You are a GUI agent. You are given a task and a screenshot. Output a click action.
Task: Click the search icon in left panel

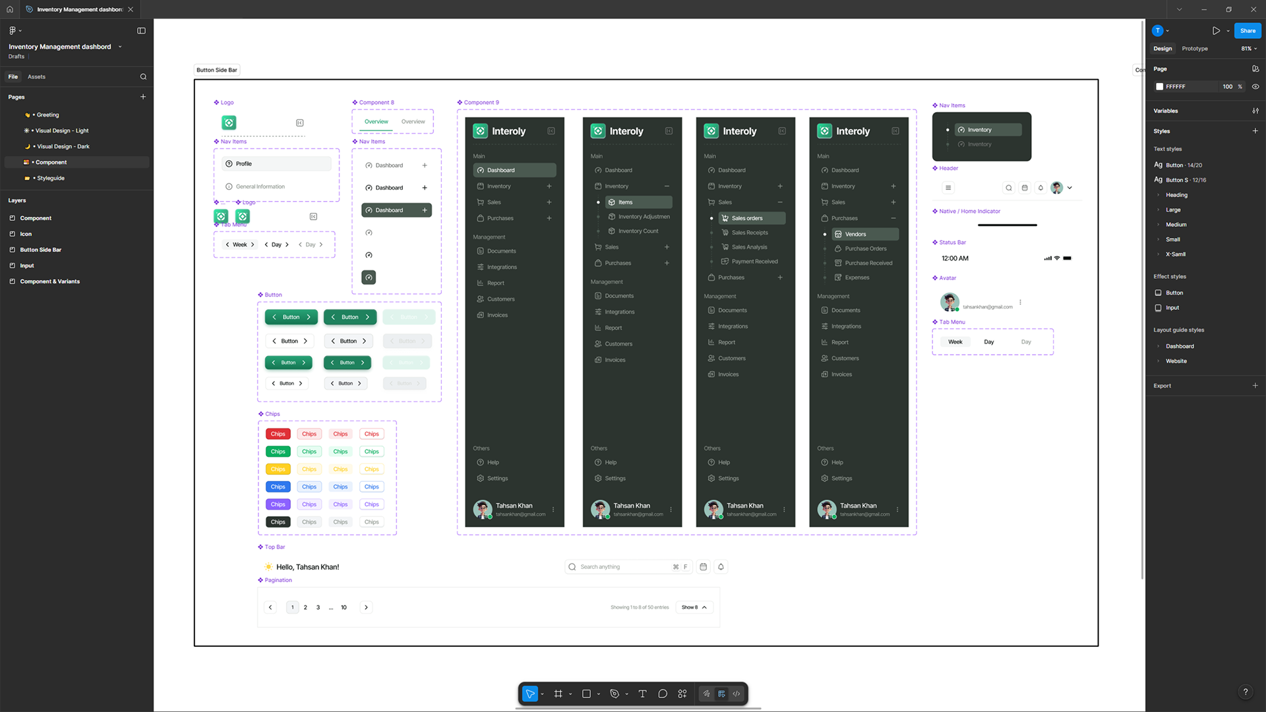coord(143,76)
